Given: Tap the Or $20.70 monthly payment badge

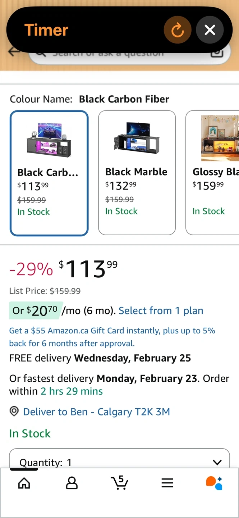Looking at the screenshot, I should click(x=36, y=311).
